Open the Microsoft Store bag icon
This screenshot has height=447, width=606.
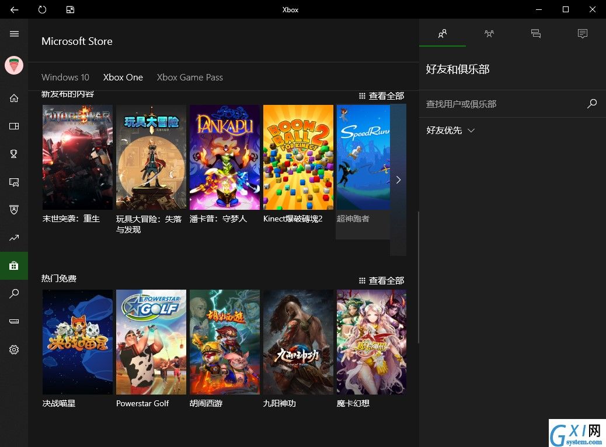pyautogui.click(x=14, y=266)
